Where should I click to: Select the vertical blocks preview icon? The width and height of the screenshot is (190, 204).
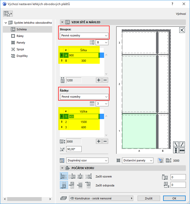point(176,150)
